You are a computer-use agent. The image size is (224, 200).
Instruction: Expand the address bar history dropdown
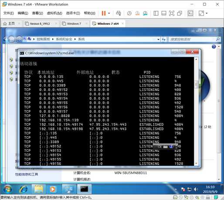click(158, 39)
